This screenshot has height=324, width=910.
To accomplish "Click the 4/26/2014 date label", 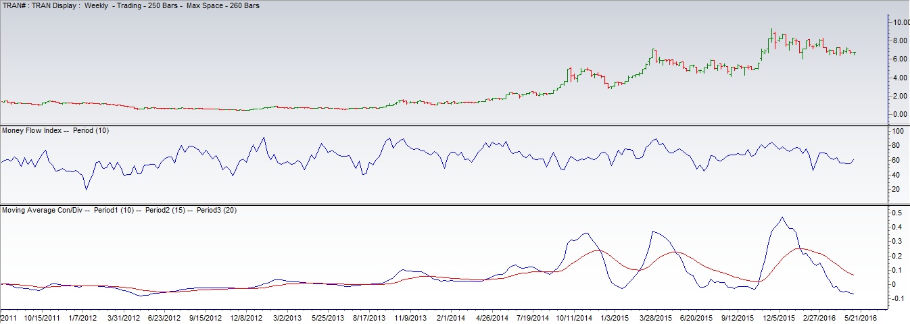I will pos(491,317).
